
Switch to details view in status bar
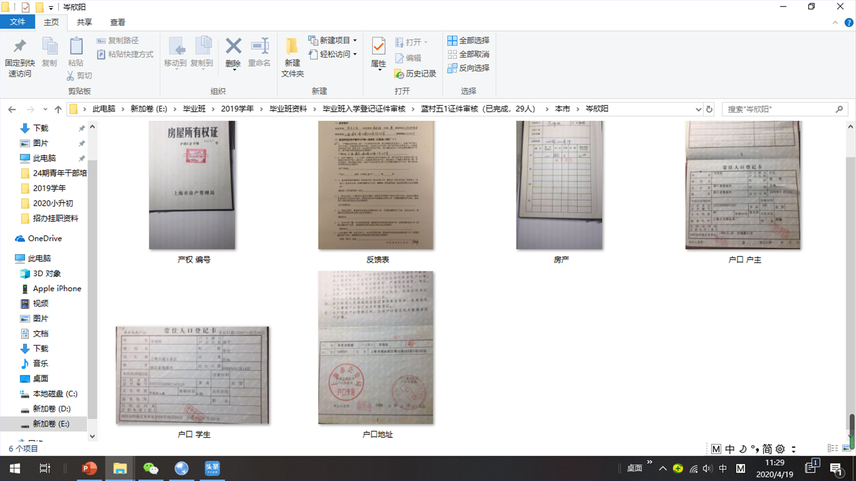(x=832, y=448)
